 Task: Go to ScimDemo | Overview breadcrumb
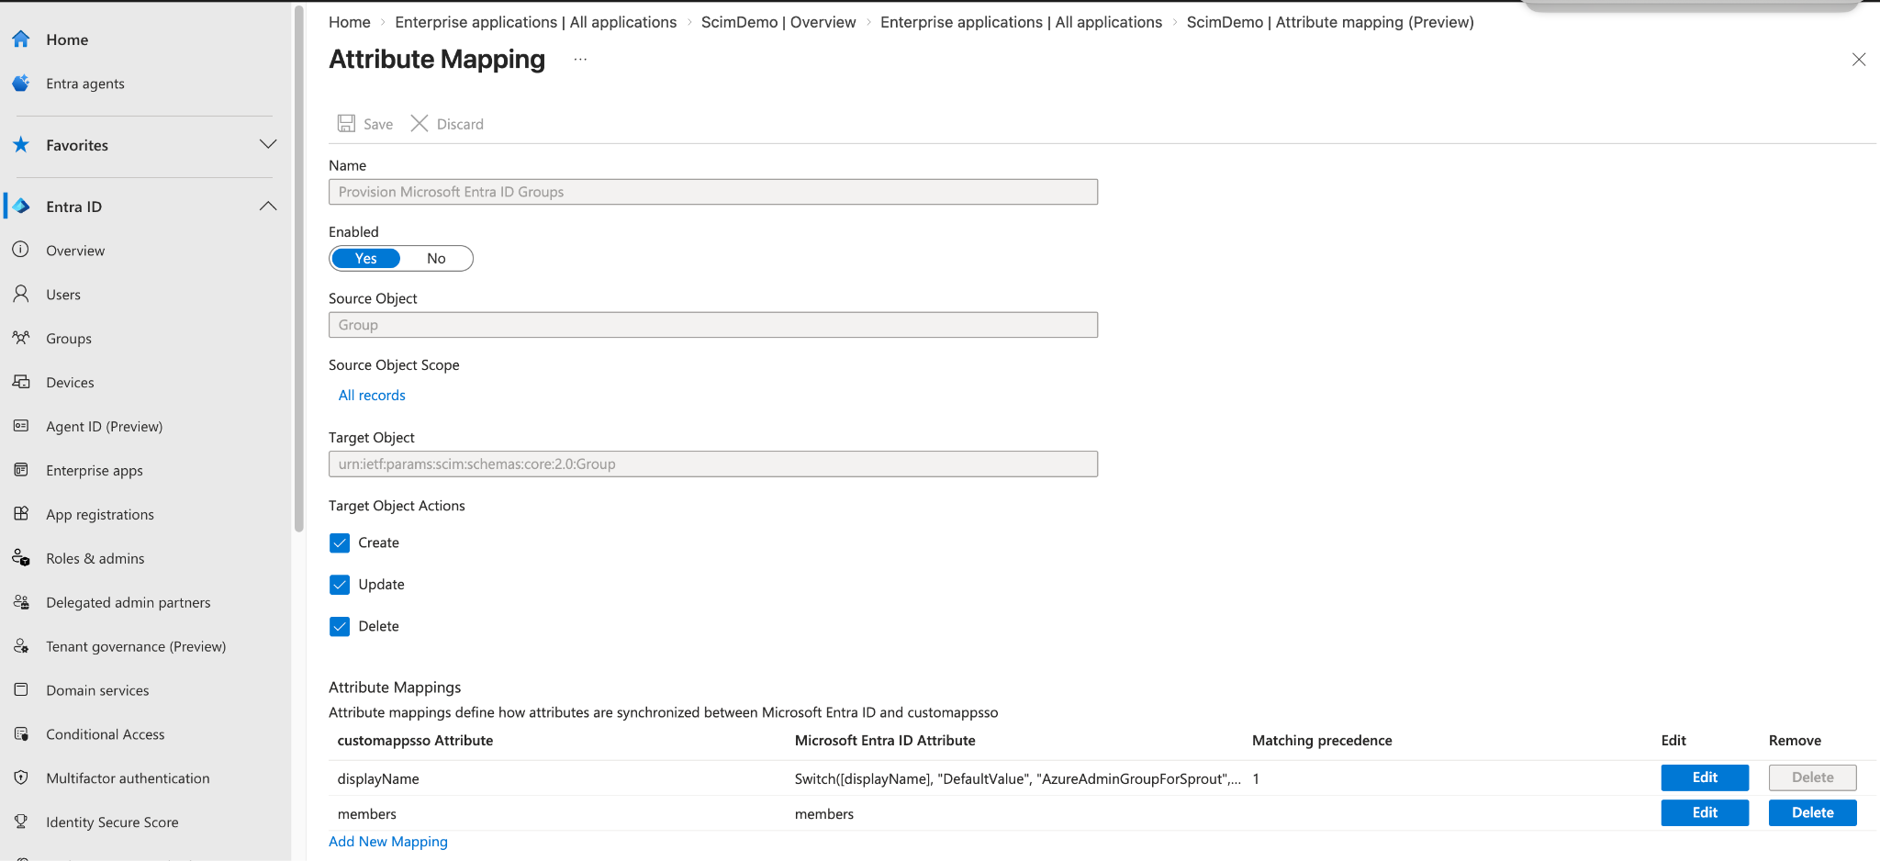coord(778,22)
